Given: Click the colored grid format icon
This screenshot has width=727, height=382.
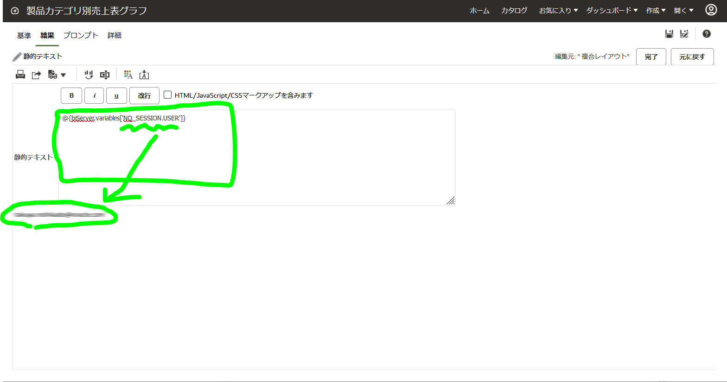Looking at the screenshot, I should (x=128, y=75).
